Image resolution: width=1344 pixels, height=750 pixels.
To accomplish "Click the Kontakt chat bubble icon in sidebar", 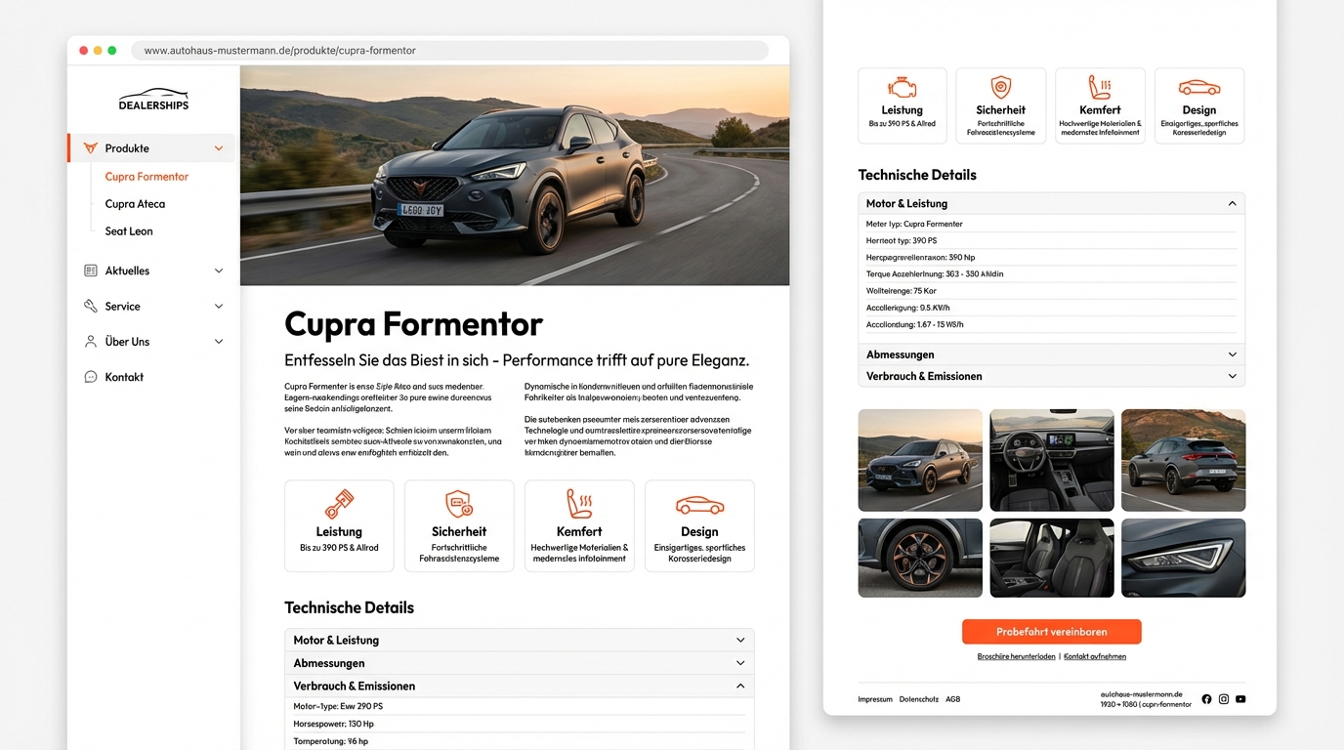I will pos(91,377).
